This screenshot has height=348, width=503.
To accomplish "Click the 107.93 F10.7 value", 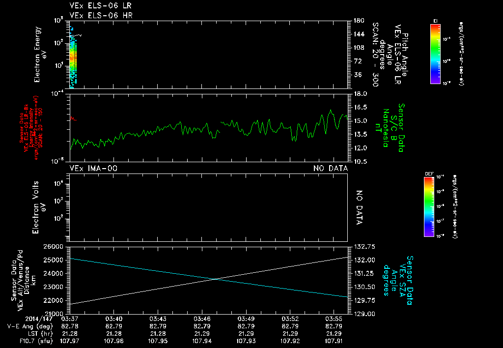I will 246,341.
